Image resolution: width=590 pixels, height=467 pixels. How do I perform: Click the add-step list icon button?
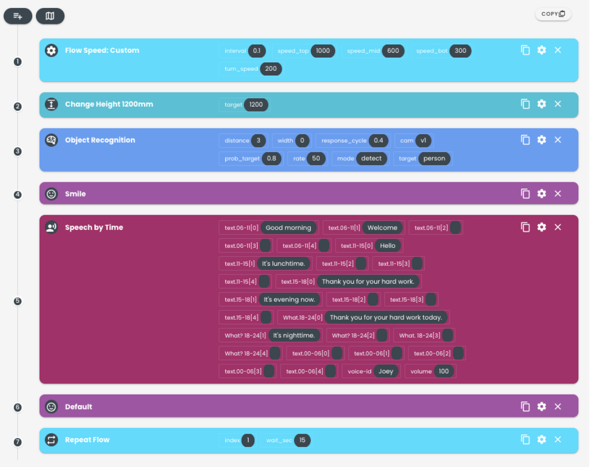18,16
